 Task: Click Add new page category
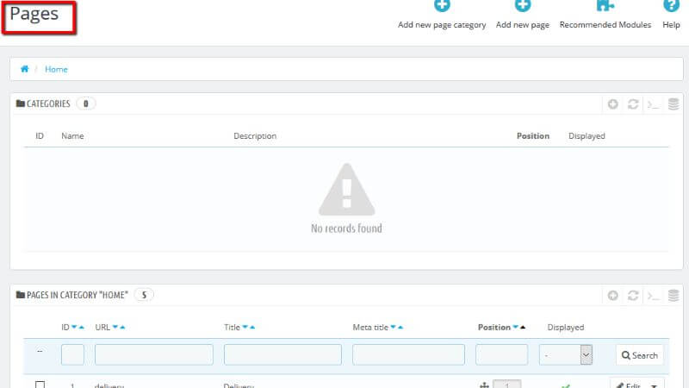[442, 16]
